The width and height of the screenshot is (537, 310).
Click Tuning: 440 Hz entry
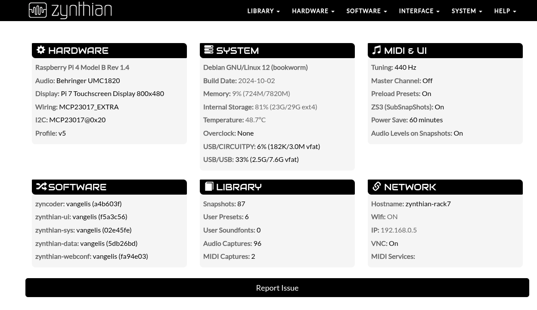pos(394,67)
